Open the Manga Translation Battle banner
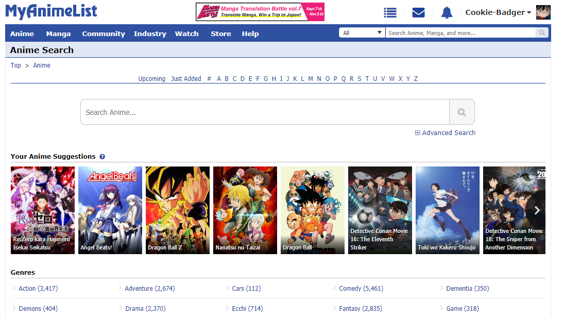564x317 pixels. (260, 12)
